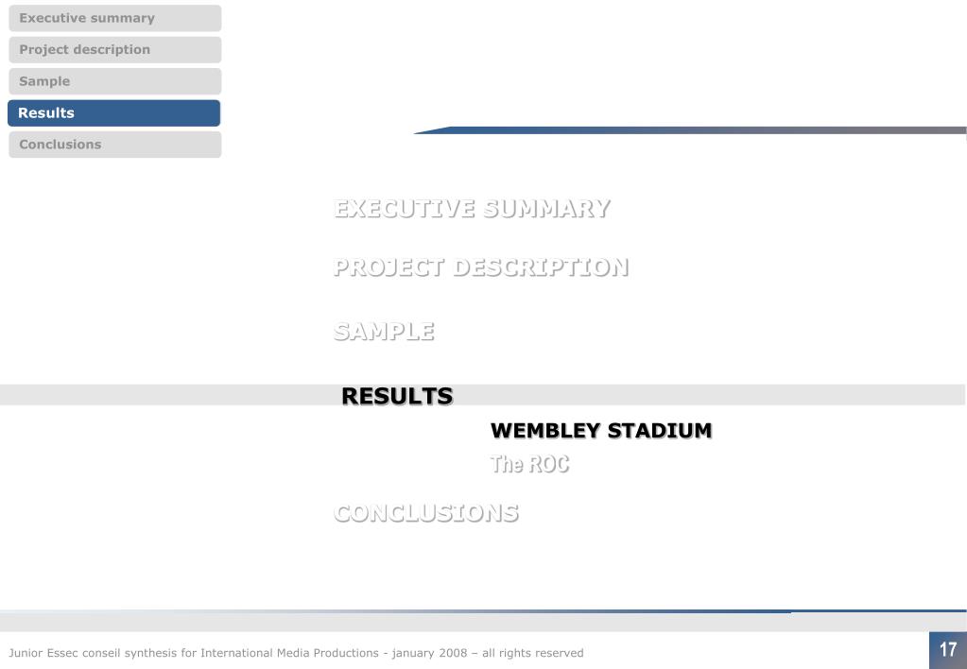This screenshot has width=967, height=669.
Task: Select International Media Productions footer text
Action: [289, 653]
